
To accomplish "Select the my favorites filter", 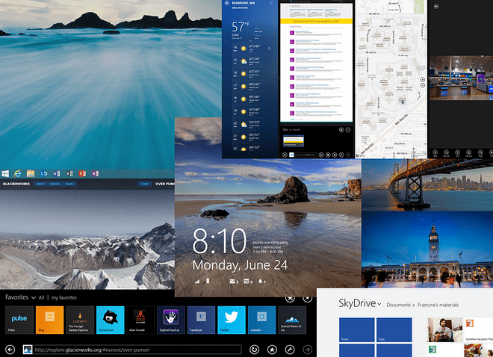I will [64, 297].
